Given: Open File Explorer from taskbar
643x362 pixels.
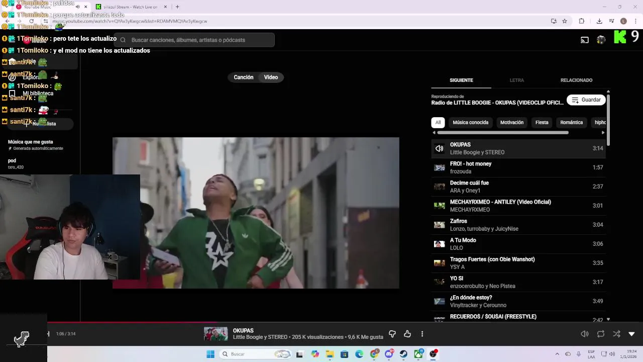Looking at the screenshot, I should [330, 354].
